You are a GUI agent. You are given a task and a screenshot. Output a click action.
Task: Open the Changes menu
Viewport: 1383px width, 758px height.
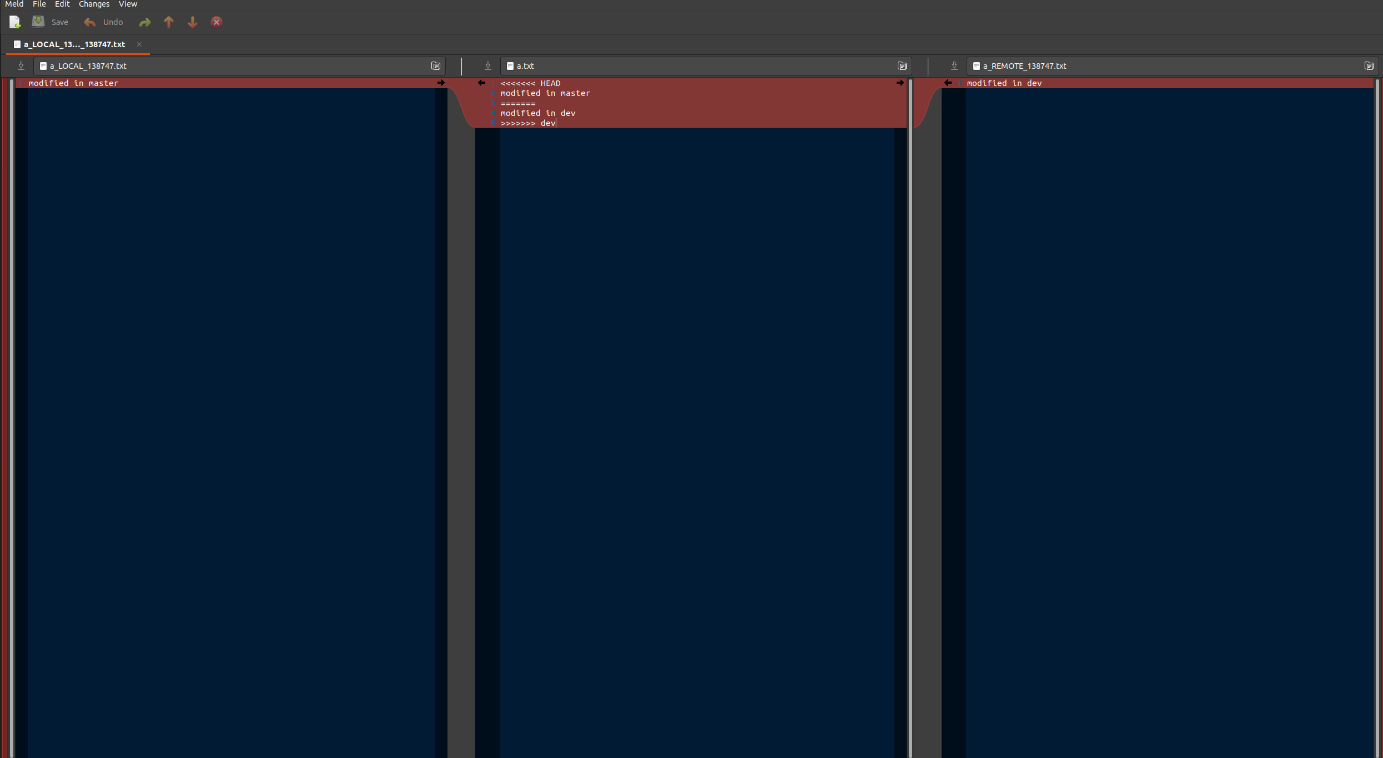(x=94, y=4)
